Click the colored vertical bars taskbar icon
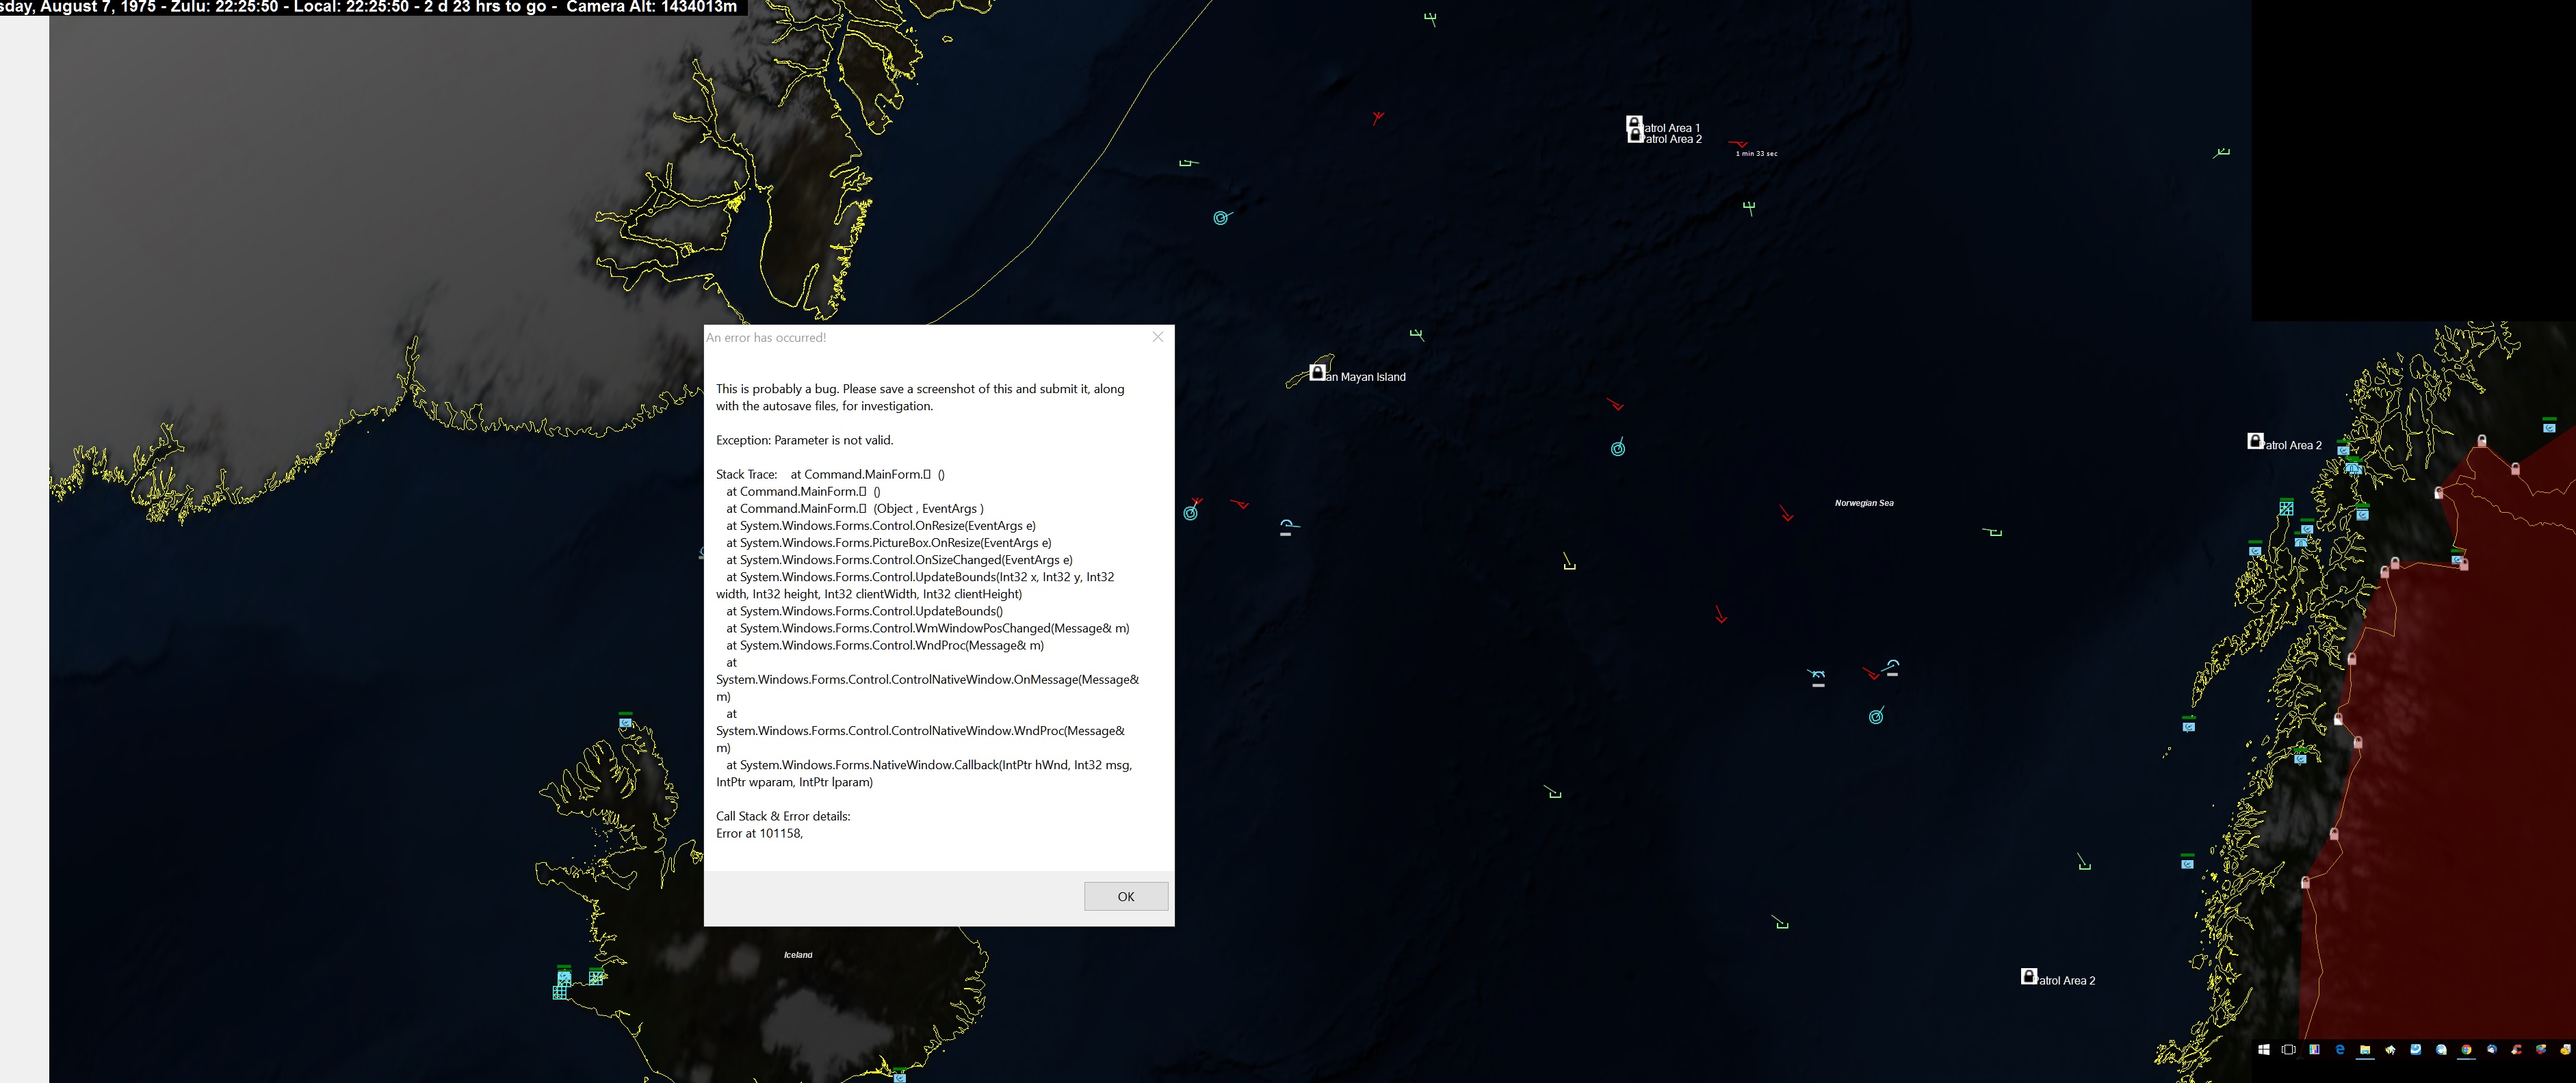 pos(2315,1050)
